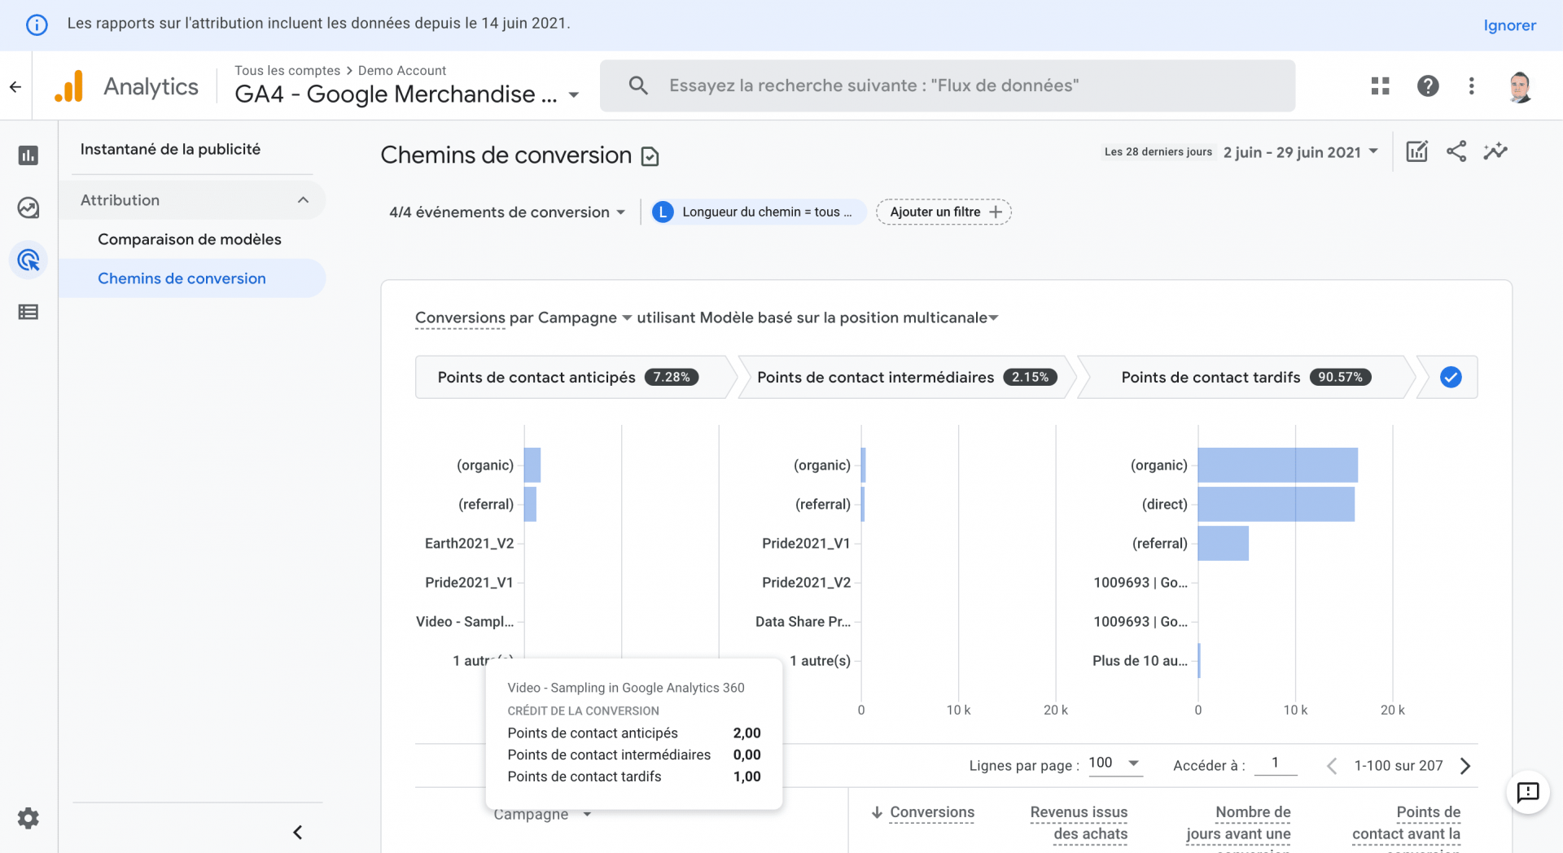Go to previous page of results
Screen dimensions: 1563x853
(x=1332, y=766)
